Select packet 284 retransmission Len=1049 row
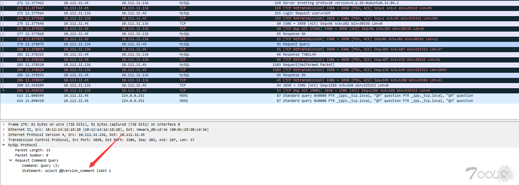 tap(259, 70)
